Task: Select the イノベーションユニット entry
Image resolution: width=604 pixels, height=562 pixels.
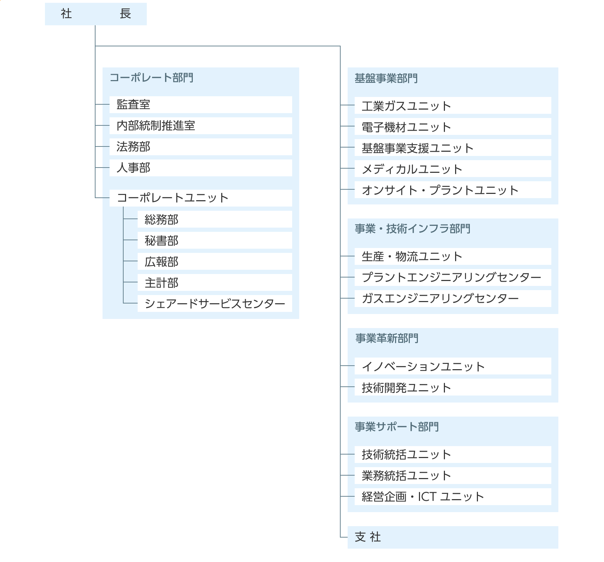Action: point(453,366)
